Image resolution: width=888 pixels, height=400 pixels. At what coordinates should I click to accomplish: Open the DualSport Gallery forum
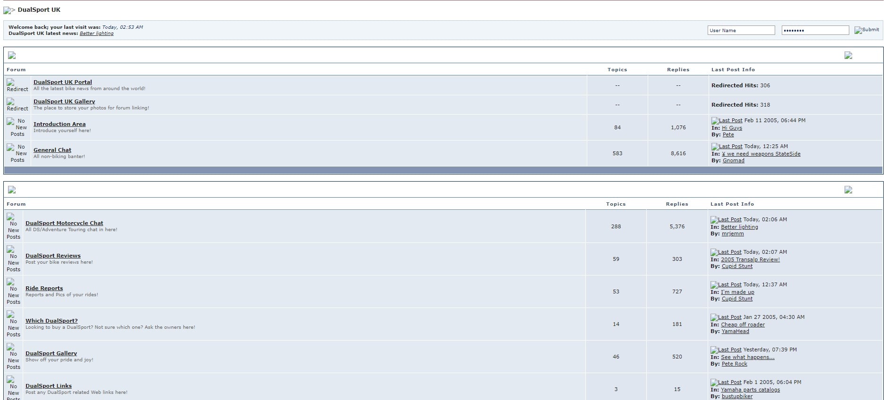(51, 353)
